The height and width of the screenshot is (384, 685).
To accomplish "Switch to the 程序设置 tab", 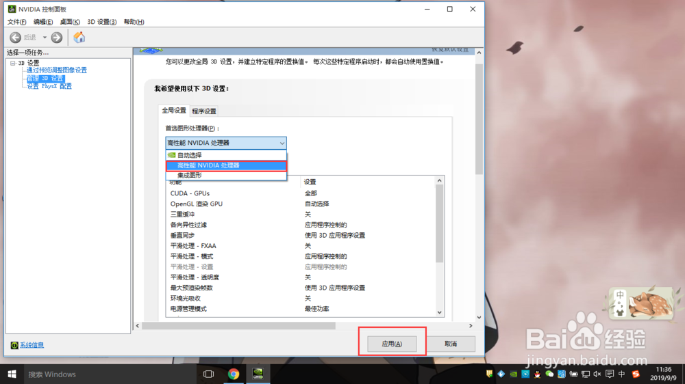I will pyautogui.click(x=204, y=111).
